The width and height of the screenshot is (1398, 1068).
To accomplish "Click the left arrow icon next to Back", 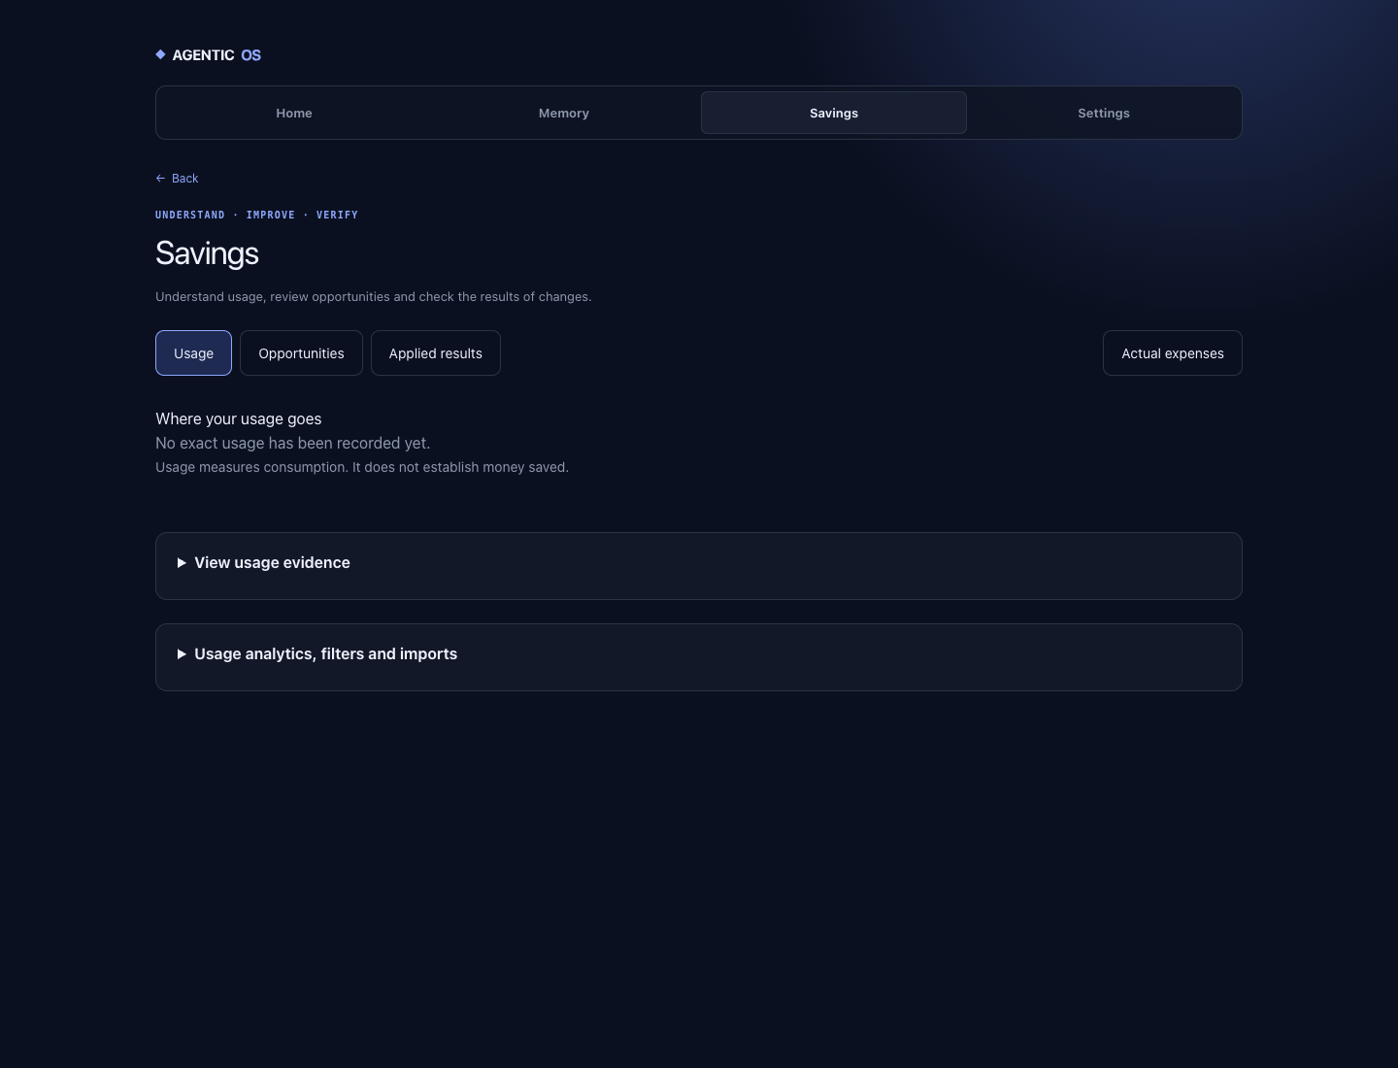I will coord(160,179).
